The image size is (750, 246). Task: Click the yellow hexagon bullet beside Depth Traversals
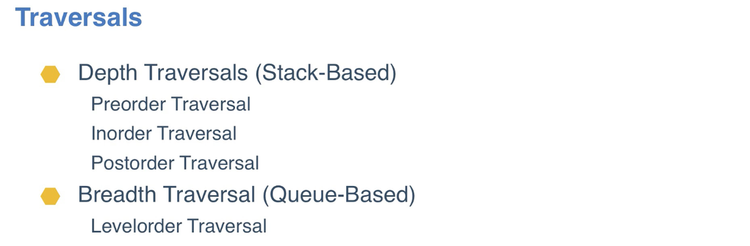point(50,74)
